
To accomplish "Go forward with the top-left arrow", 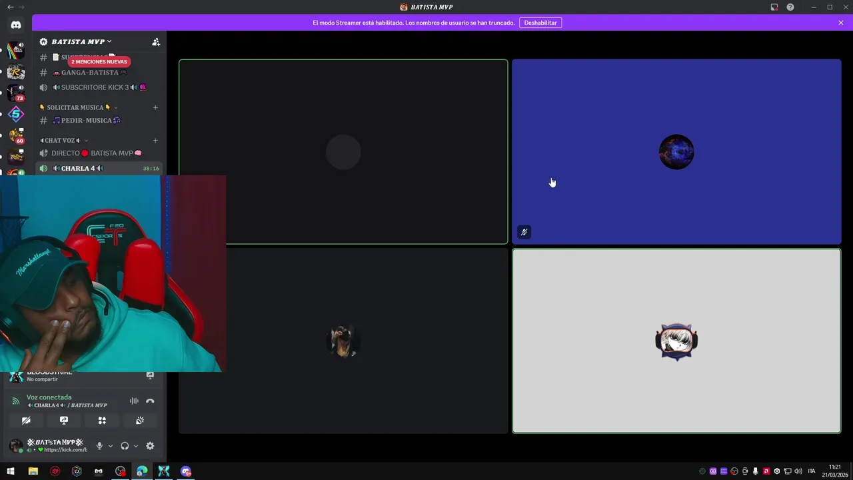I will (21, 7).
